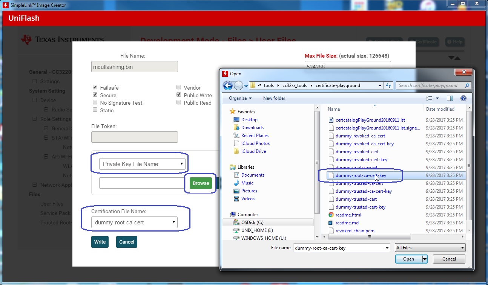Click the Write button

click(100, 242)
